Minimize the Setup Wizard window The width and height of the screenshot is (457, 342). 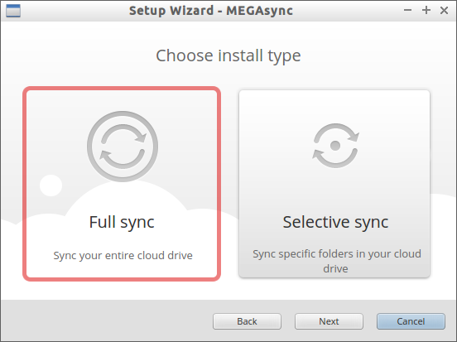(x=407, y=11)
